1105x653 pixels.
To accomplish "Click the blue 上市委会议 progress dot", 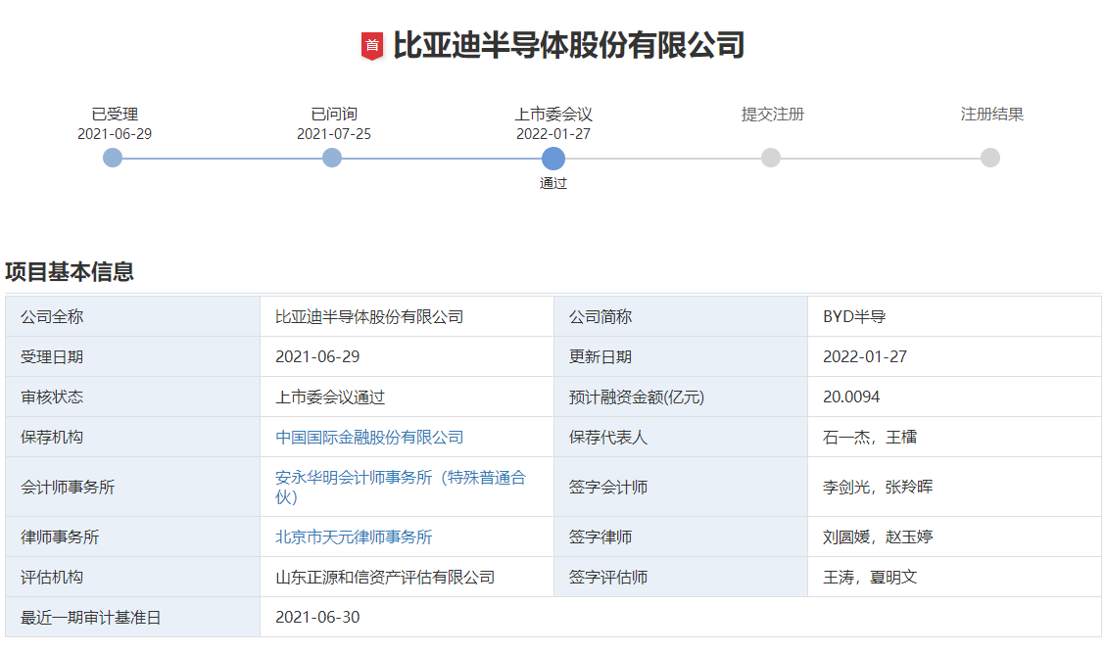I will [552, 157].
